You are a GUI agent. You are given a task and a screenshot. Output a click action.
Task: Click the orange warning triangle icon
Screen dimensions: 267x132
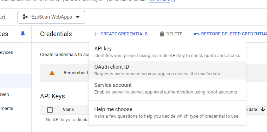click(52, 73)
